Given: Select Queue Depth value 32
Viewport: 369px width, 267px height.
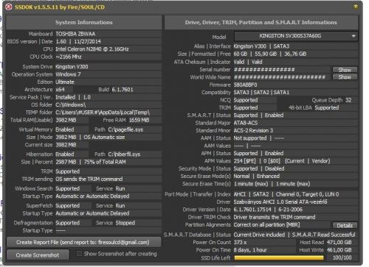Looking at the screenshot, I should [x=348, y=100].
